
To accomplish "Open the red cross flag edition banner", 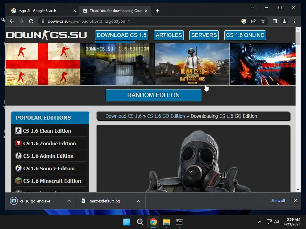I will pos(43,64).
